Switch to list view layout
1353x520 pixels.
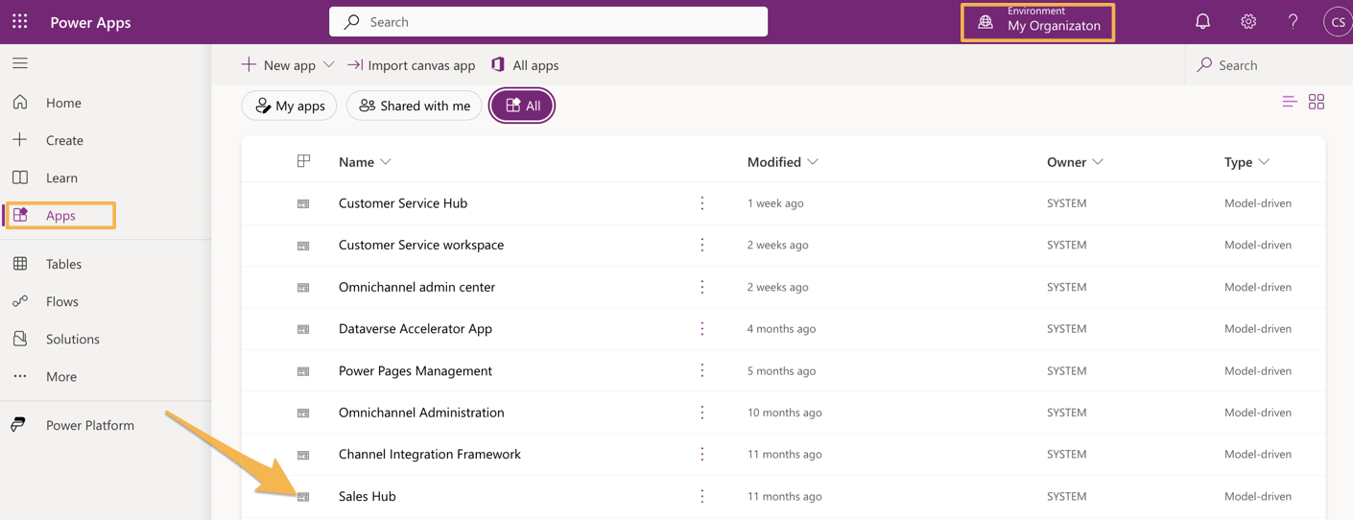[1290, 102]
